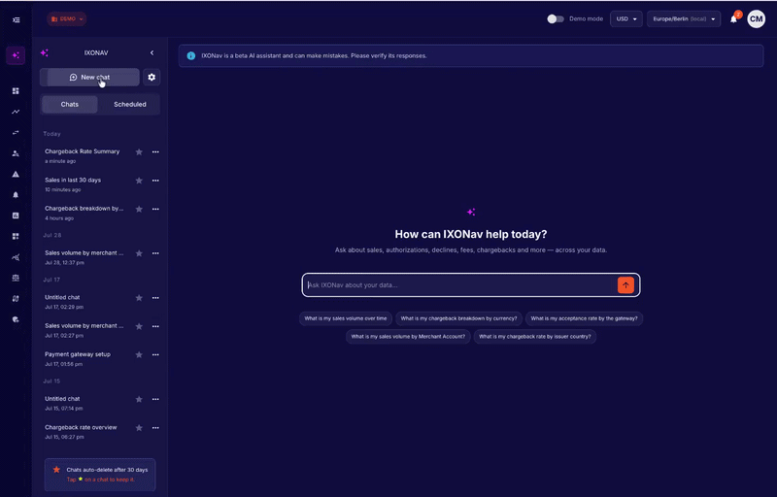Star the Chargeback Rate Summary chat
Viewport: 777px width, 497px height.
139,152
